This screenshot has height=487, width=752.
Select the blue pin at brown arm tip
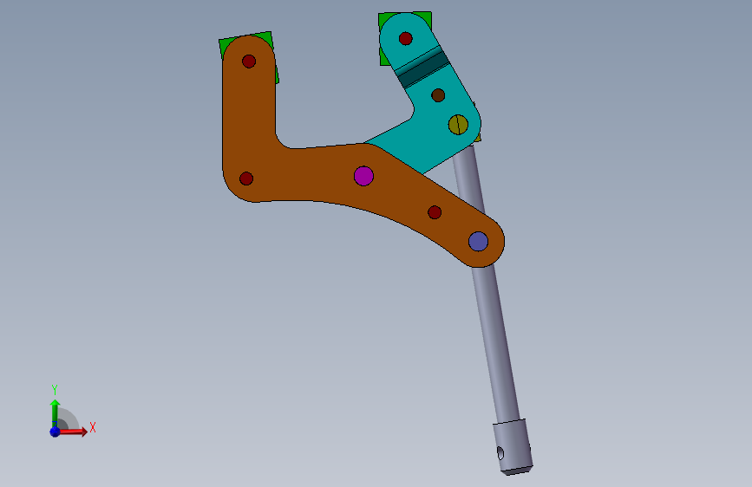point(478,242)
